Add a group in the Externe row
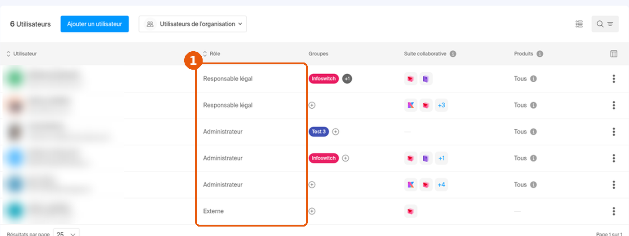The width and height of the screenshot is (629, 236). point(312,211)
